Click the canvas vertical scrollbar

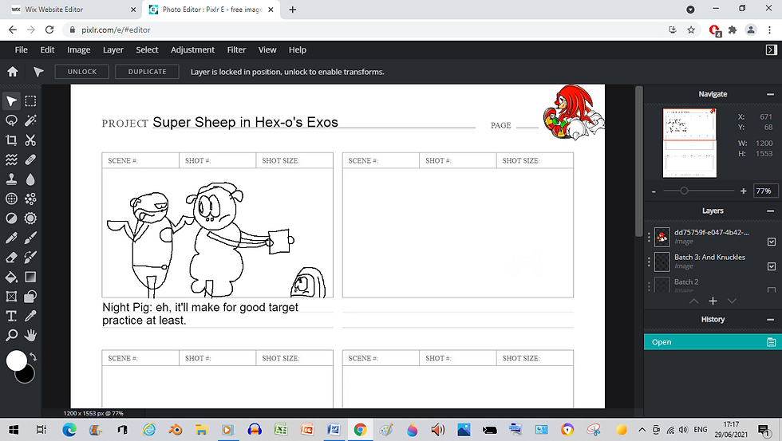tap(639, 162)
